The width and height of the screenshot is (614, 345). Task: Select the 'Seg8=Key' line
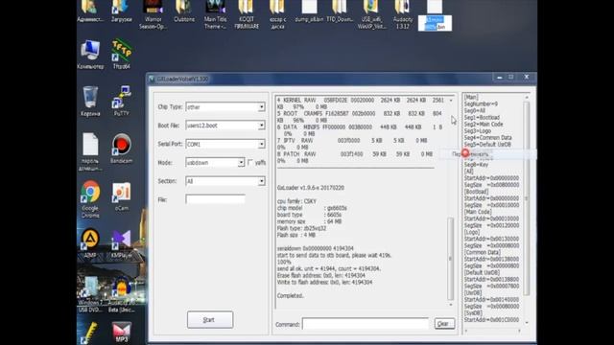point(476,165)
